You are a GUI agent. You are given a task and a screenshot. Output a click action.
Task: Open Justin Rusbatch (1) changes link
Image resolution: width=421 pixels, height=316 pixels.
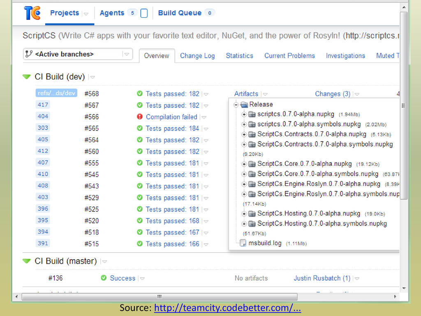tap(322, 278)
